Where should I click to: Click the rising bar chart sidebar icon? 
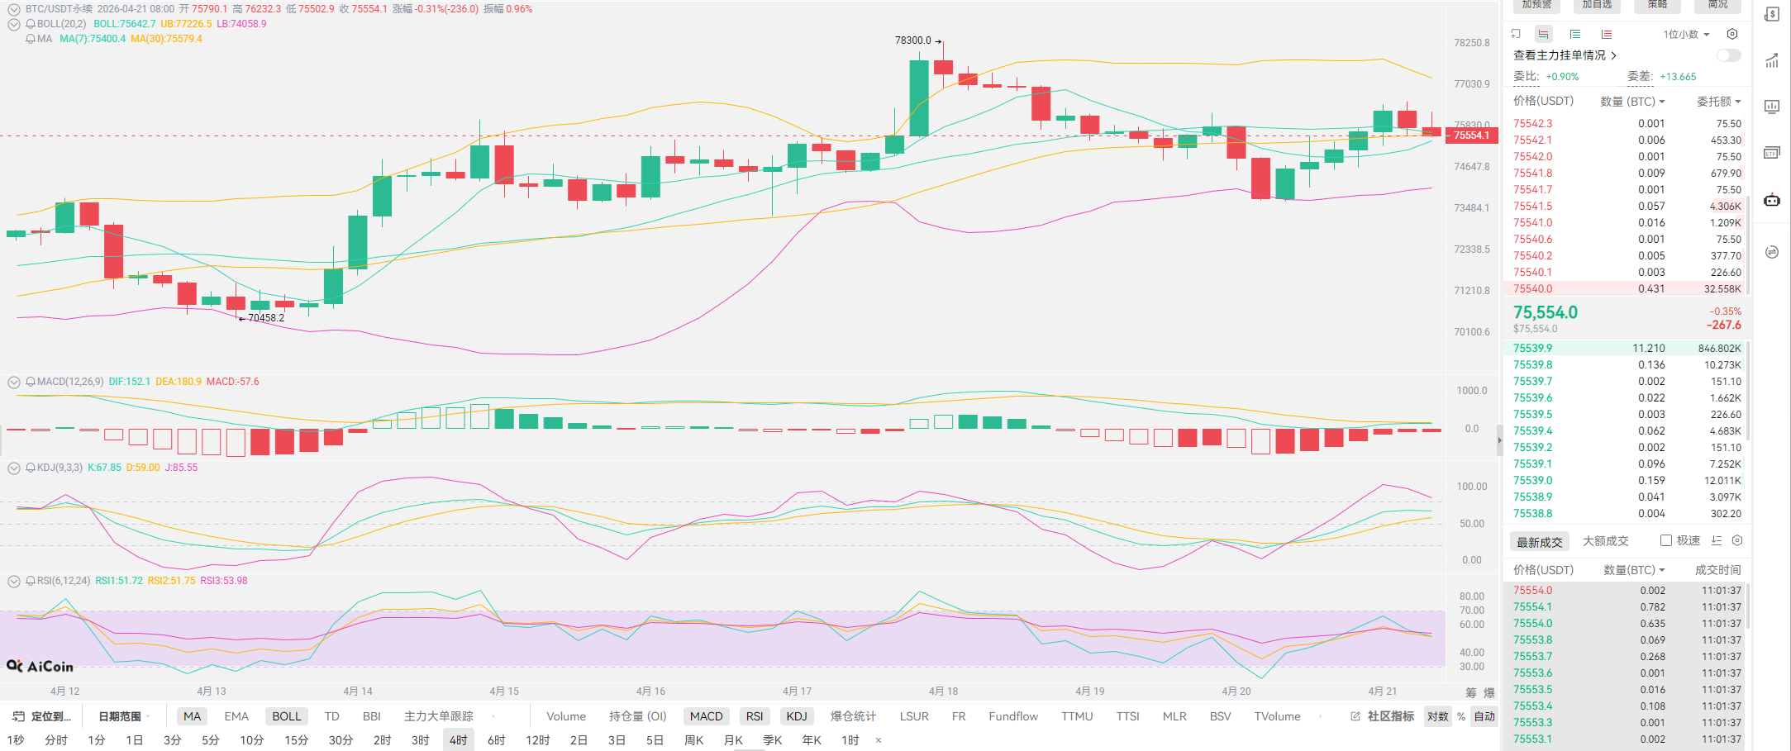(1771, 60)
